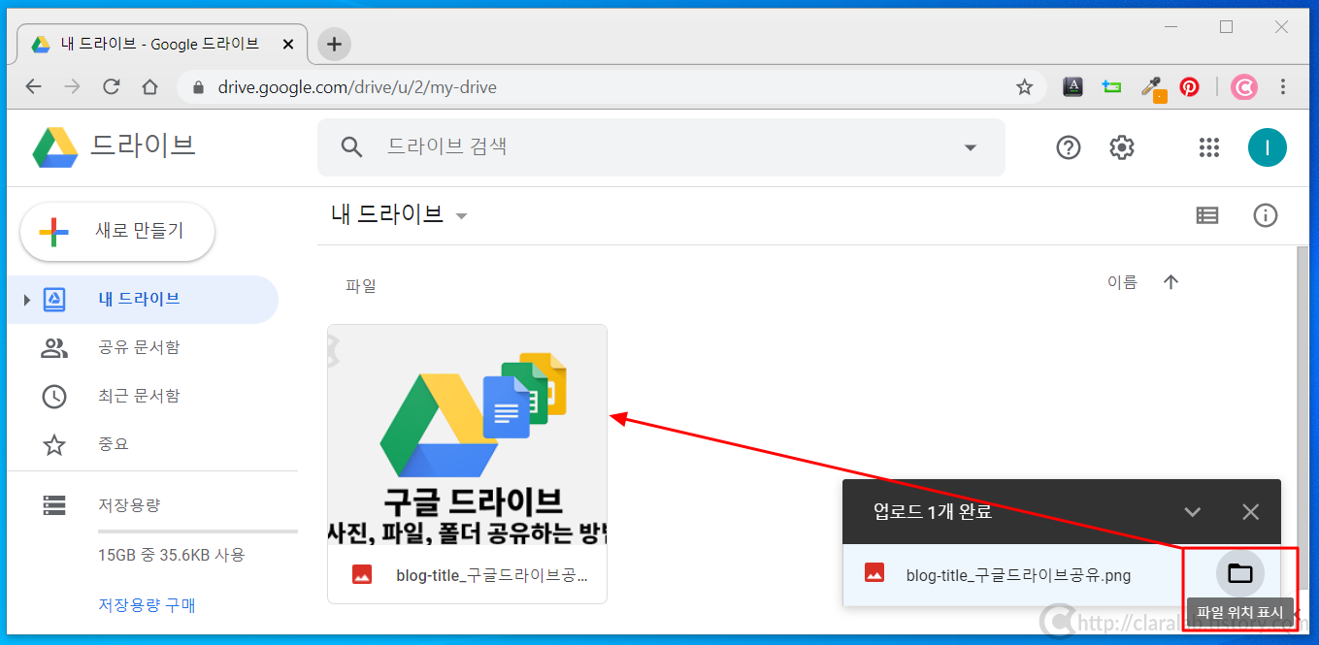Open the Drive settings gear

(1122, 147)
